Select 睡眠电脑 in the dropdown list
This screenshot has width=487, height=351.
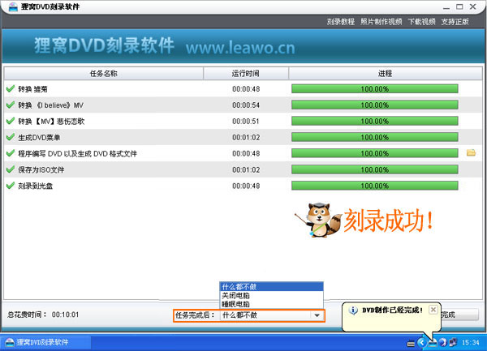tap(271, 304)
